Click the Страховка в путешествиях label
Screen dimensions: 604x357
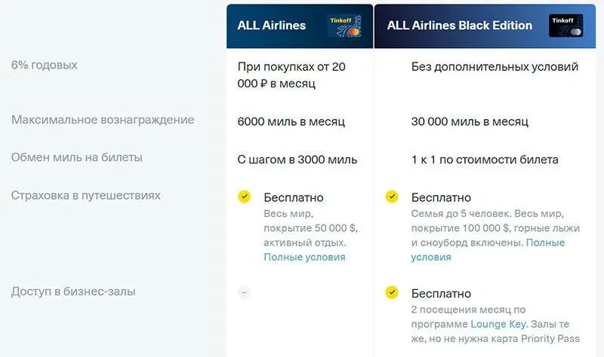85,195
